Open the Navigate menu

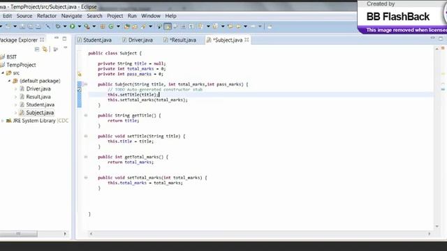click(71, 16)
